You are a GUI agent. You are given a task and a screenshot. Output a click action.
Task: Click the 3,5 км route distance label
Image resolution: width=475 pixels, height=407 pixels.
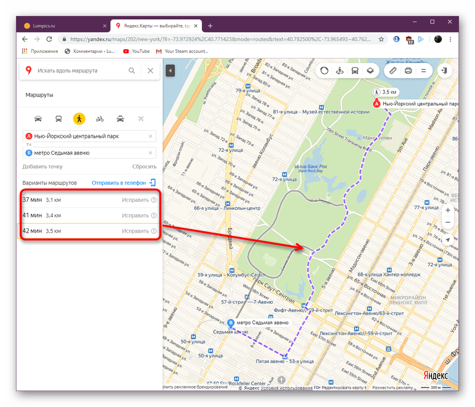[386, 92]
